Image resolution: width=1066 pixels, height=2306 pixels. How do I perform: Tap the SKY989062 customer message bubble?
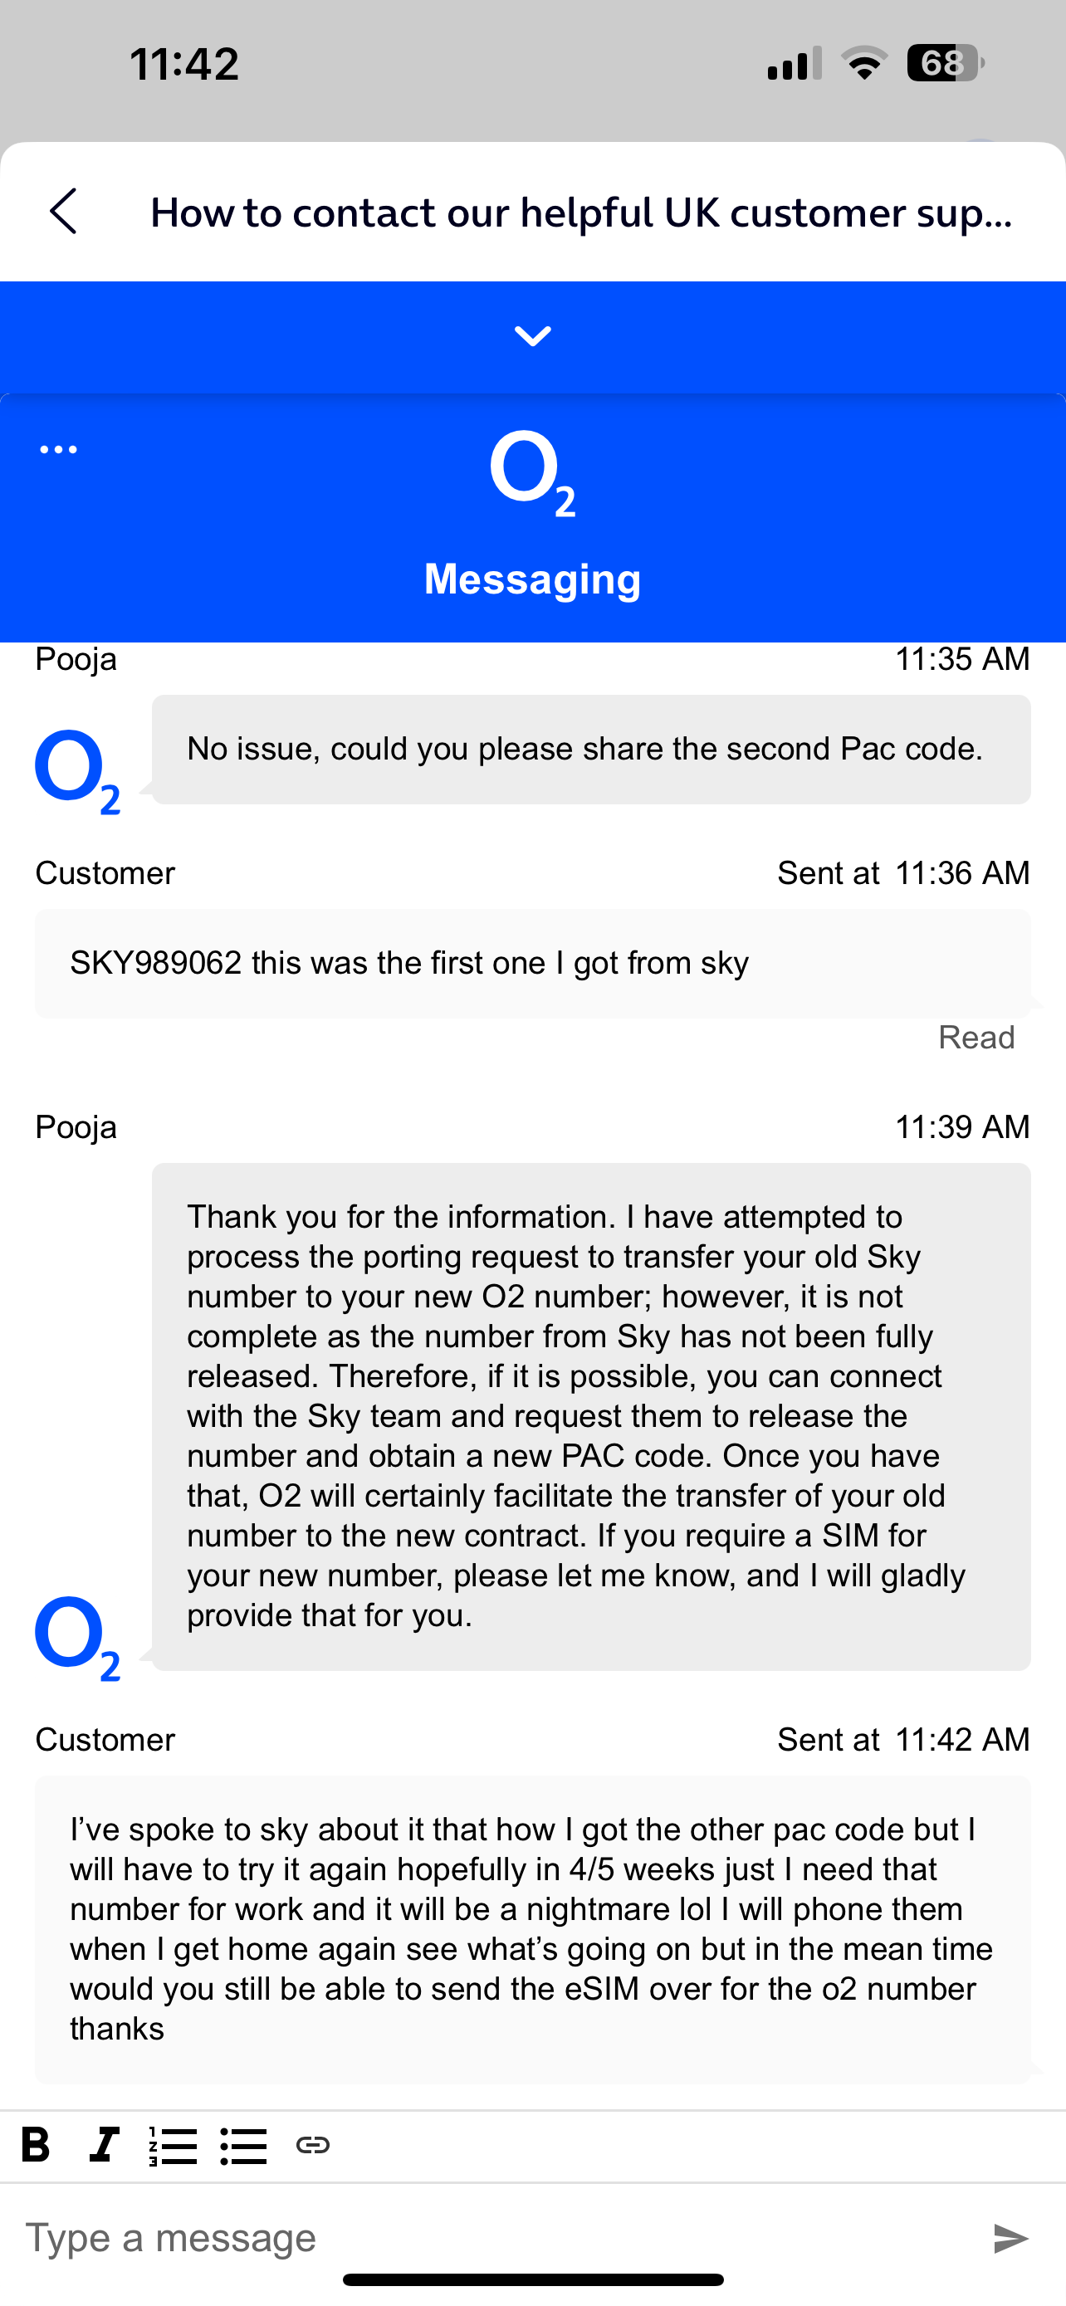(532, 963)
